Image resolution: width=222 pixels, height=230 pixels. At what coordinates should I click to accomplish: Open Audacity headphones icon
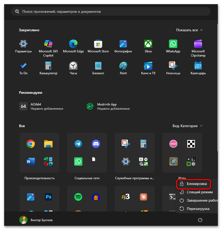tap(96, 197)
